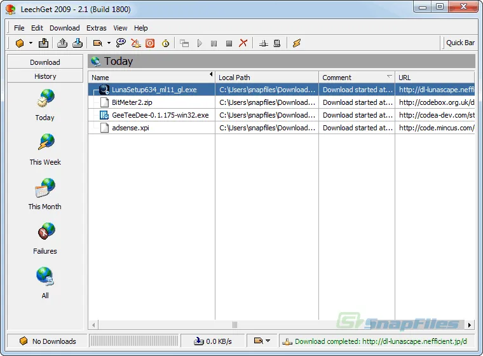Sort by the Name column header
This screenshot has width=483, height=356.
click(x=151, y=78)
